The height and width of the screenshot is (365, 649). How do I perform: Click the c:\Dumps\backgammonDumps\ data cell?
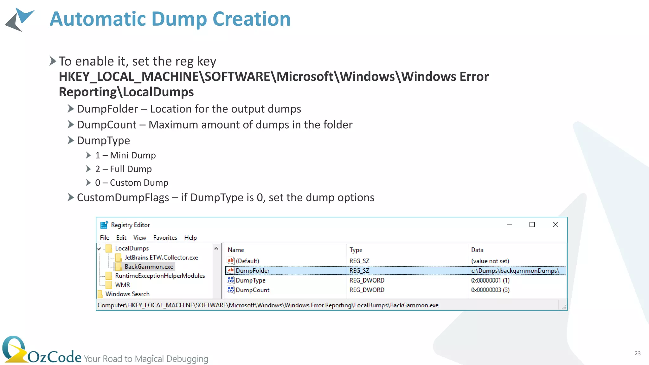tap(515, 271)
